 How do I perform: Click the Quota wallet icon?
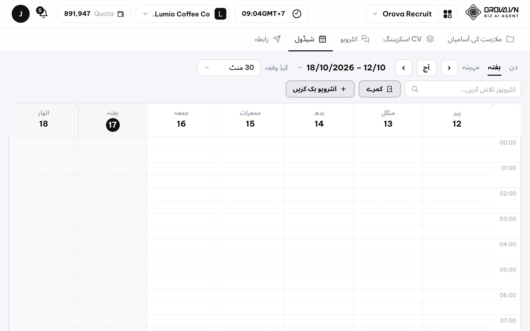pos(121,14)
